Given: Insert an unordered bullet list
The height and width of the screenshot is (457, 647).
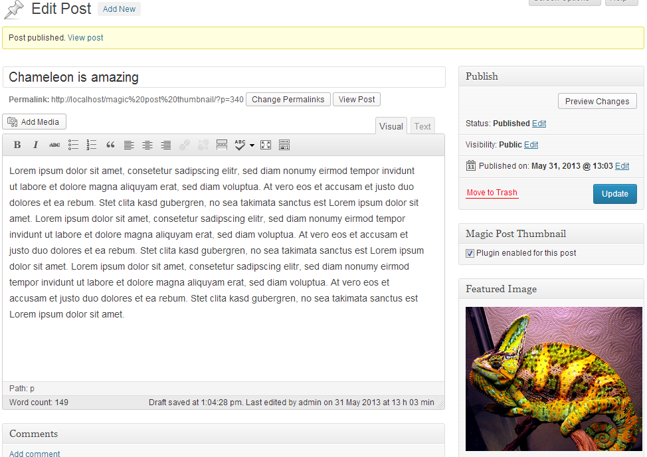Looking at the screenshot, I should click(73, 145).
